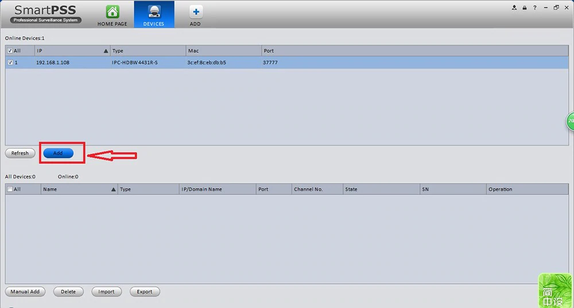
Task: Click the blue plus ADD icon
Action: click(195, 11)
